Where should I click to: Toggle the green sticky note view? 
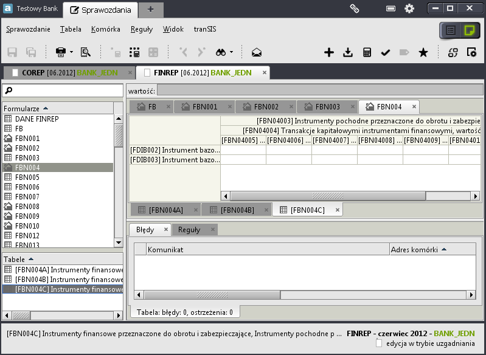[469, 30]
